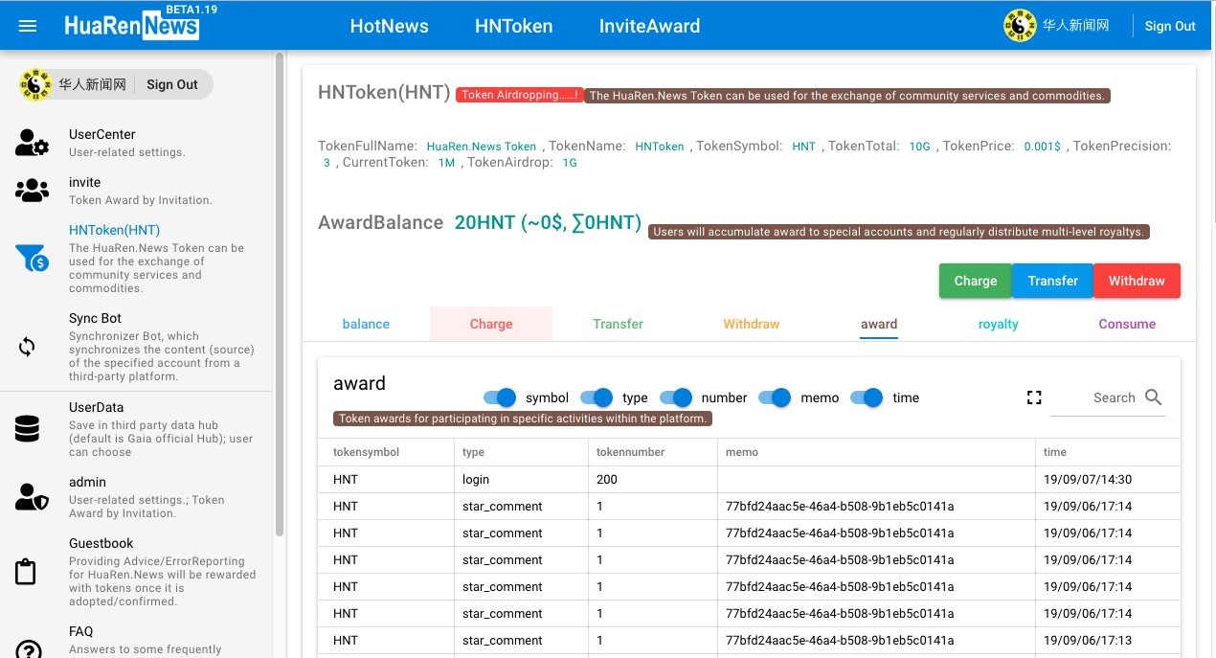Click Sign Out in top bar
Viewport: 1216px width, 658px height.
point(1170,26)
